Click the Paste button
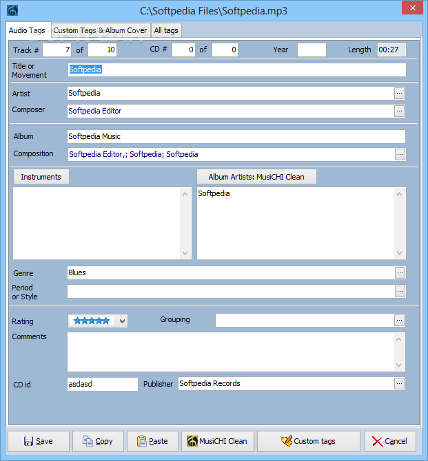 [152, 441]
